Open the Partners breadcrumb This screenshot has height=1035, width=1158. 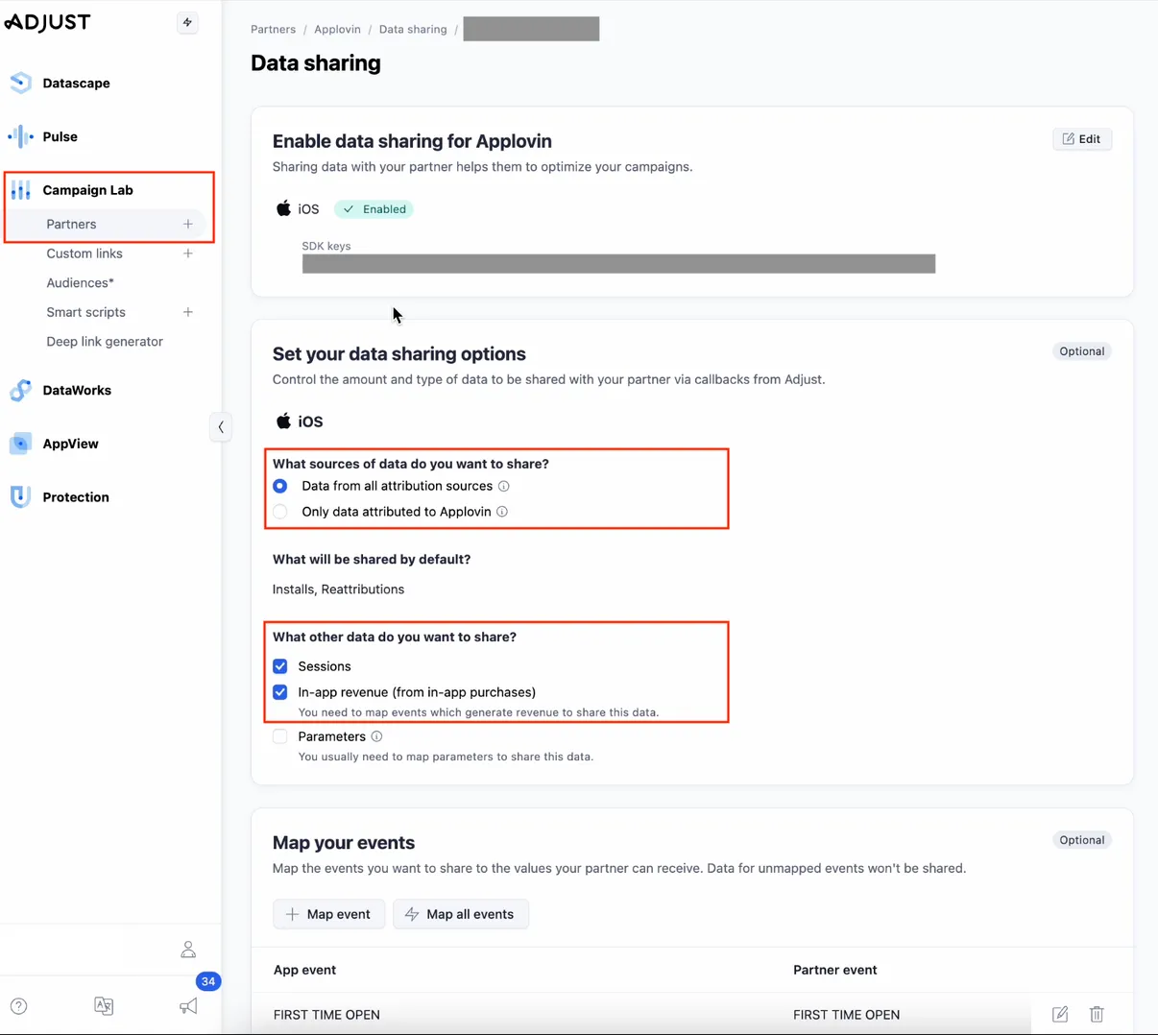273,29
